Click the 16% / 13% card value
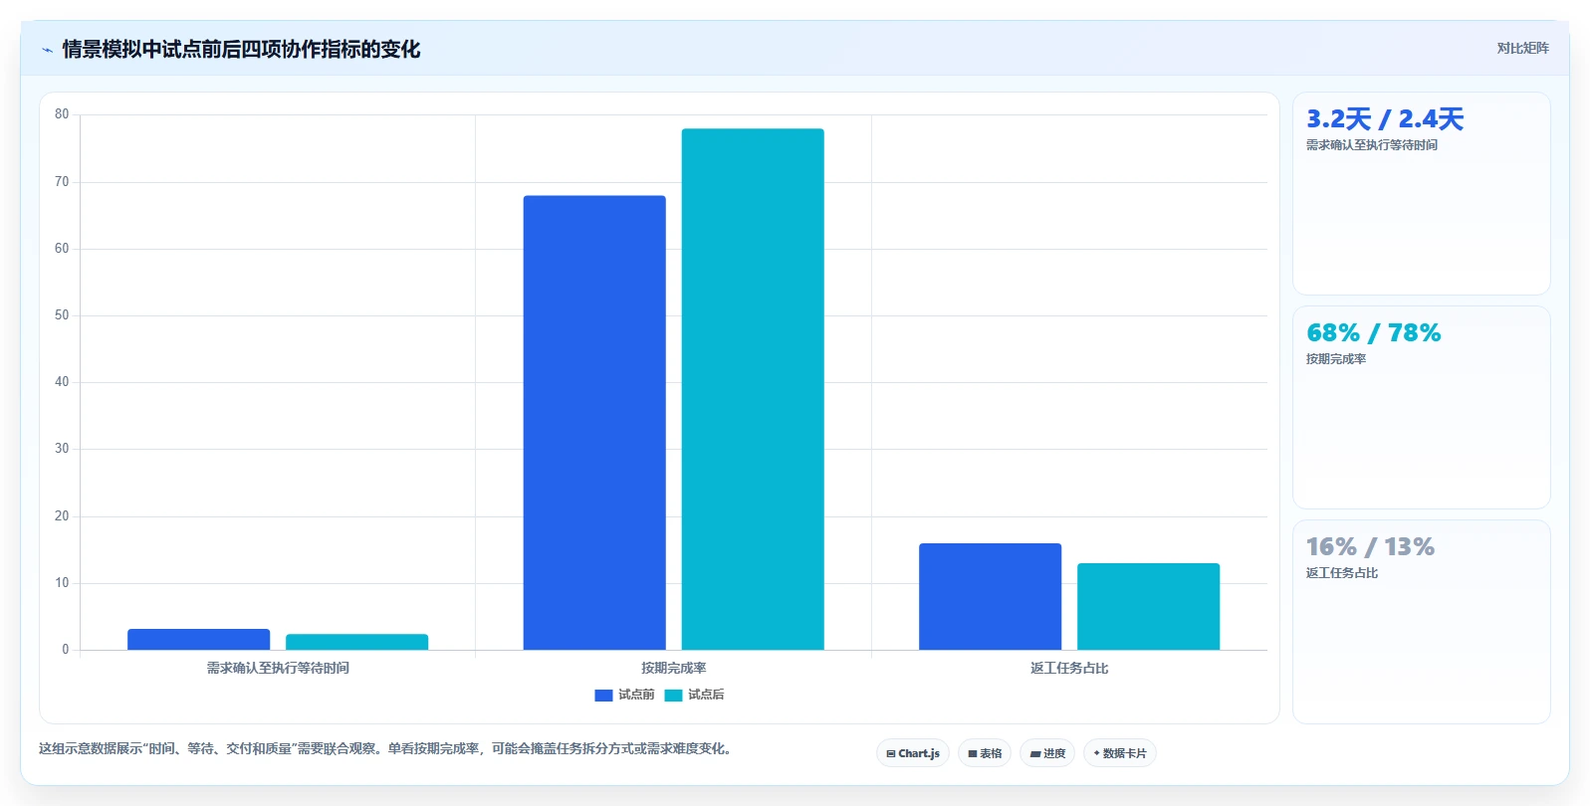This screenshot has height=806, width=1590. pos(1370,547)
